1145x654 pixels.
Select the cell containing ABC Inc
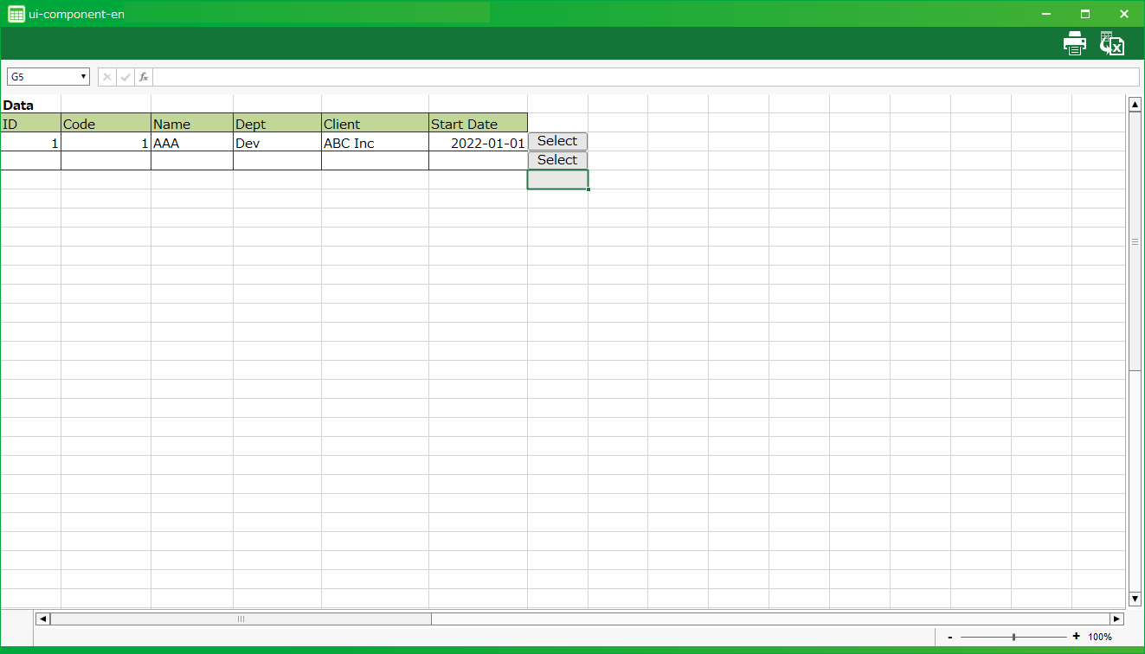coord(375,143)
